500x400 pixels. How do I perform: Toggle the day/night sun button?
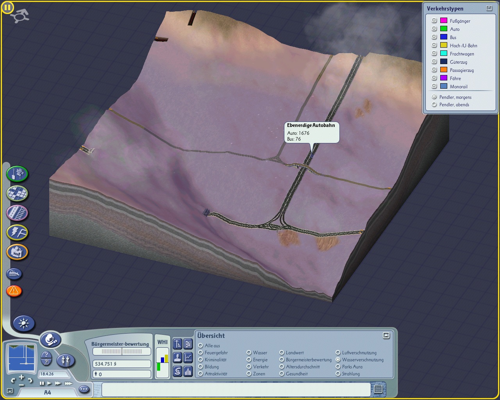coord(24,323)
